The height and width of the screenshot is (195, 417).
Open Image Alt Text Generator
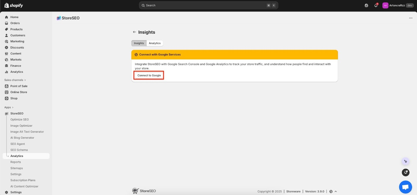coord(27,132)
